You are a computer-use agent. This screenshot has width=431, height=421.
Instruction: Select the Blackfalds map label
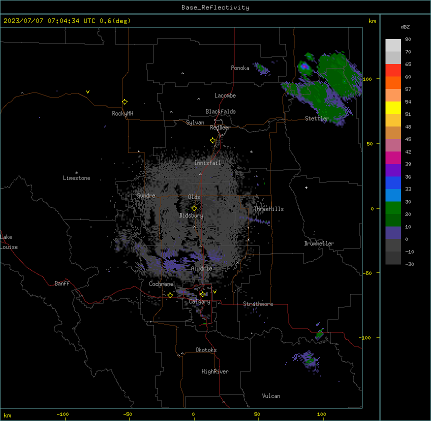(x=220, y=111)
